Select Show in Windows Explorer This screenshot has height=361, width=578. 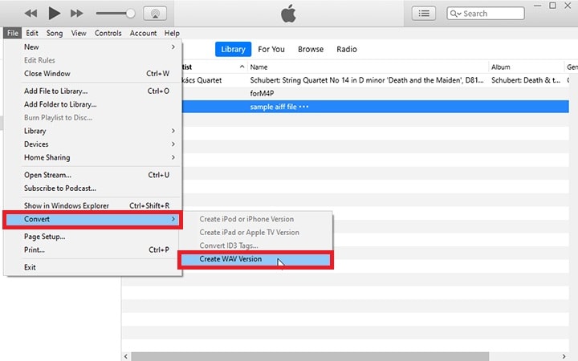[93, 205]
